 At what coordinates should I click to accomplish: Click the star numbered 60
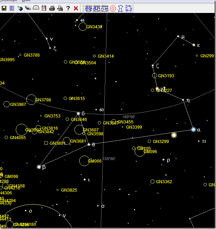click(96, 109)
